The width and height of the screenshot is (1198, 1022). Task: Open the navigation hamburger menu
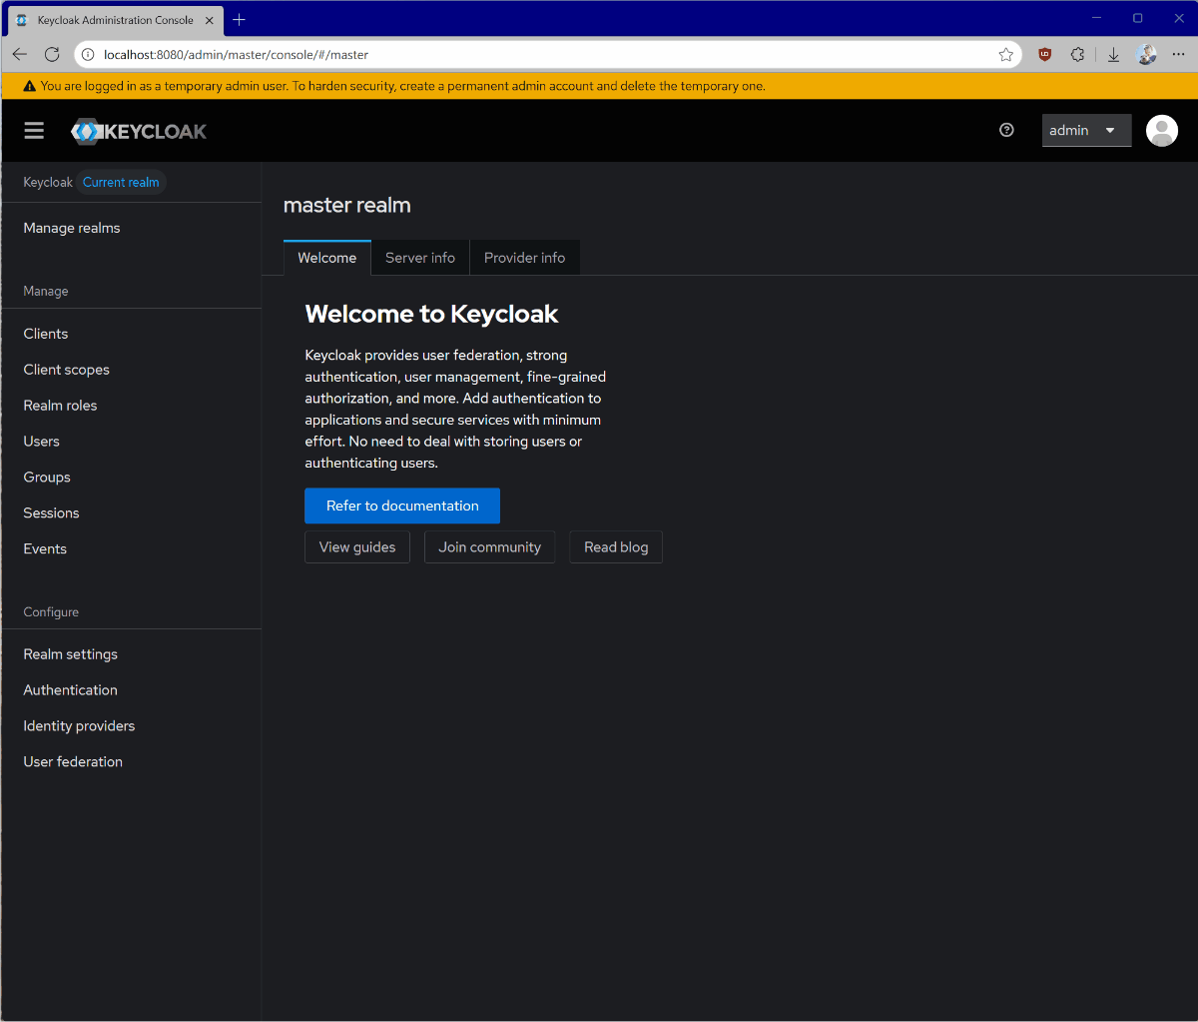[x=33, y=130]
